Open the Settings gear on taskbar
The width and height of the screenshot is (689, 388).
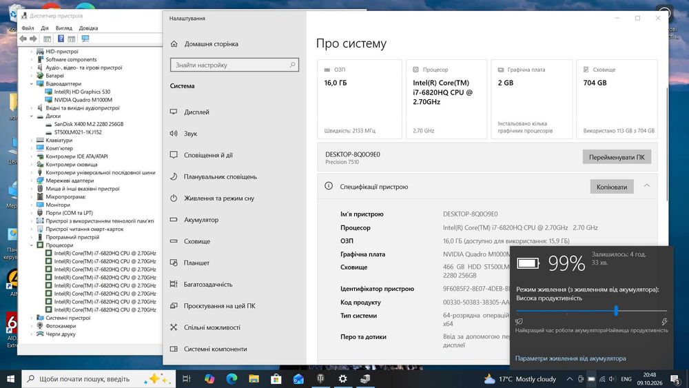[342, 379]
